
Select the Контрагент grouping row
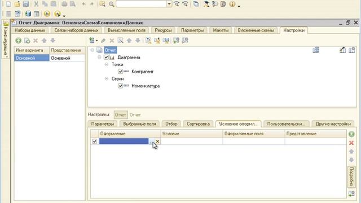coord(142,72)
